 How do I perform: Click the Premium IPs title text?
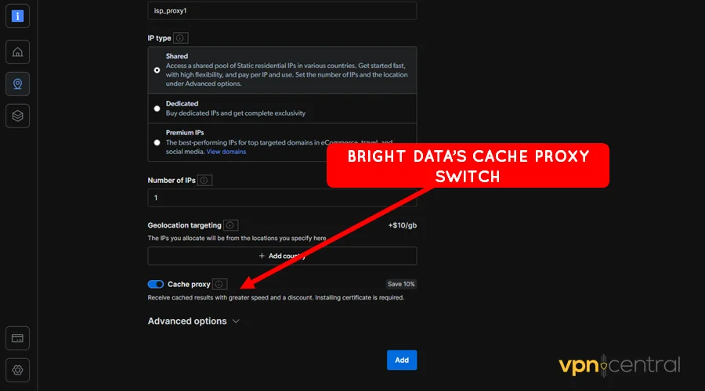185,132
